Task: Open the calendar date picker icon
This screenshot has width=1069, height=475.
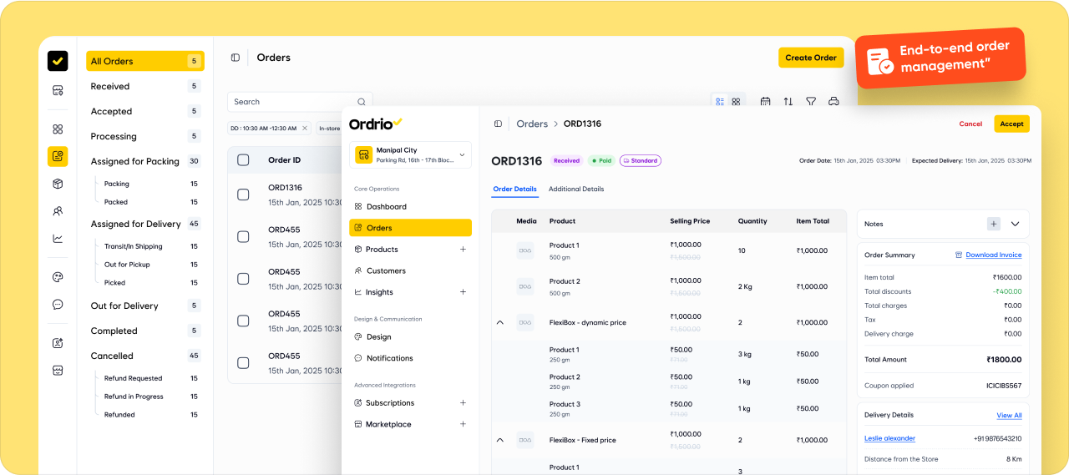Action: (765, 102)
